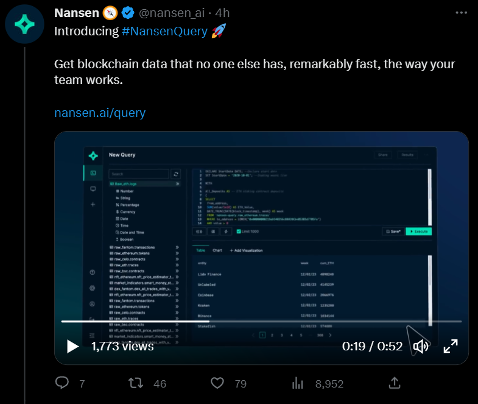Open the @nansen_ai handle

pyautogui.click(x=172, y=13)
